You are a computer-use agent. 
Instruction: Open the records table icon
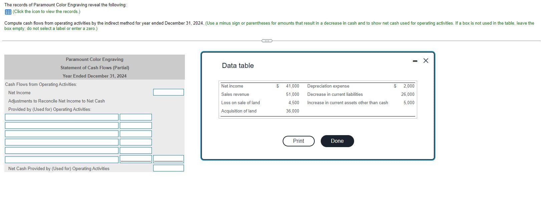coord(8,12)
